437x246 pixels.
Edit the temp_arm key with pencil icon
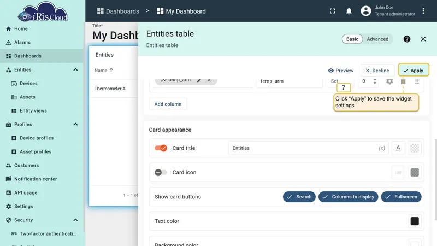click(199, 80)
